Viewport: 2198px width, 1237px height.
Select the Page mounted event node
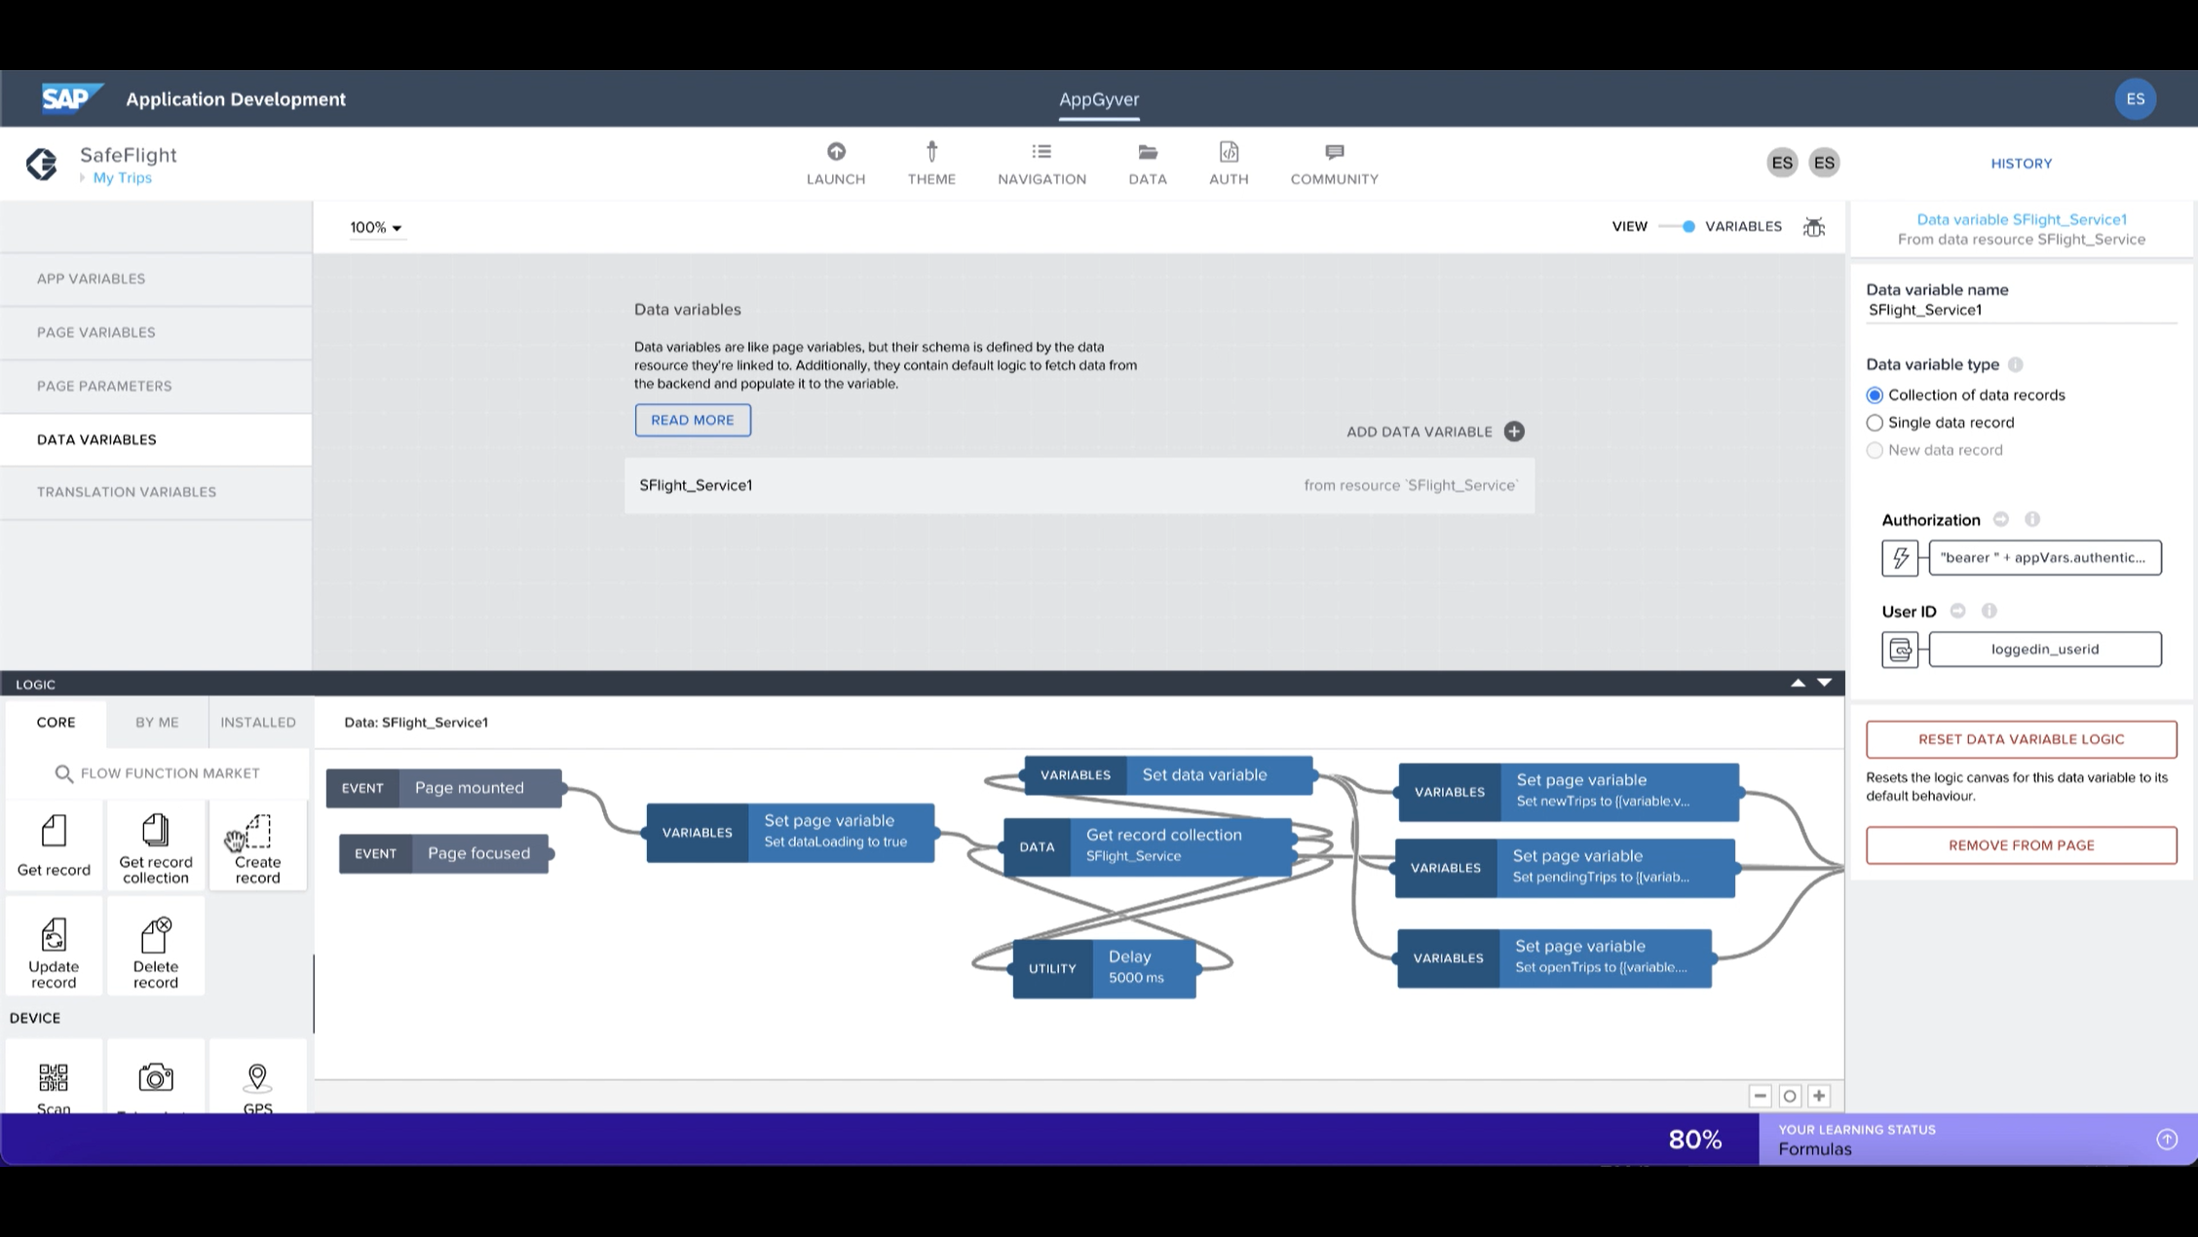444,788
